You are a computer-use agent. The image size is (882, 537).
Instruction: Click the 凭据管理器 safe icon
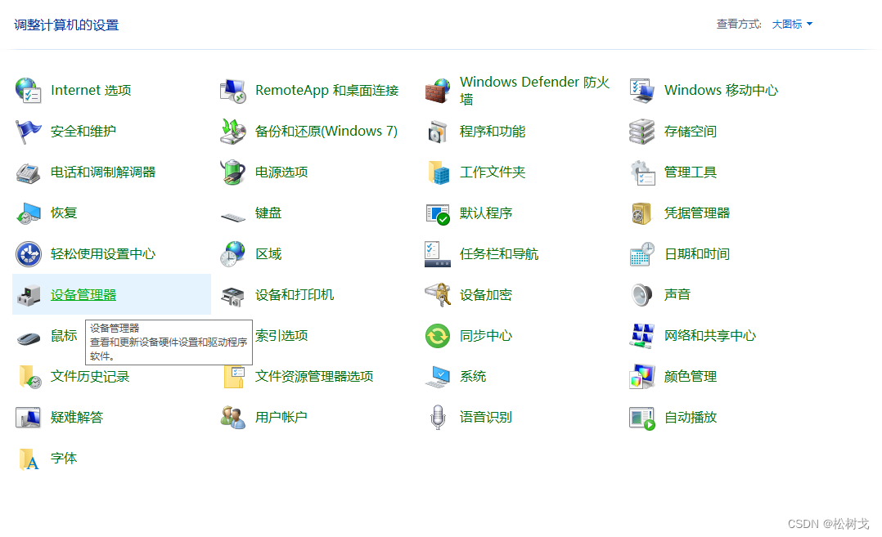(x=641, y=213)
